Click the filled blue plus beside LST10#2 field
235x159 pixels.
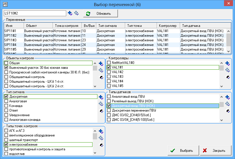[x=70, y=13]
